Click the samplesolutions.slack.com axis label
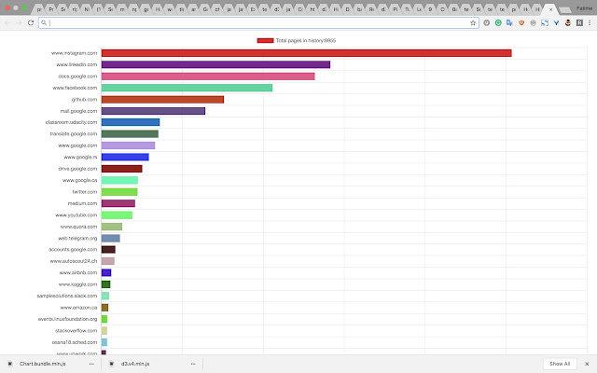This screenshot has width=597, height=373. [67, 296]
